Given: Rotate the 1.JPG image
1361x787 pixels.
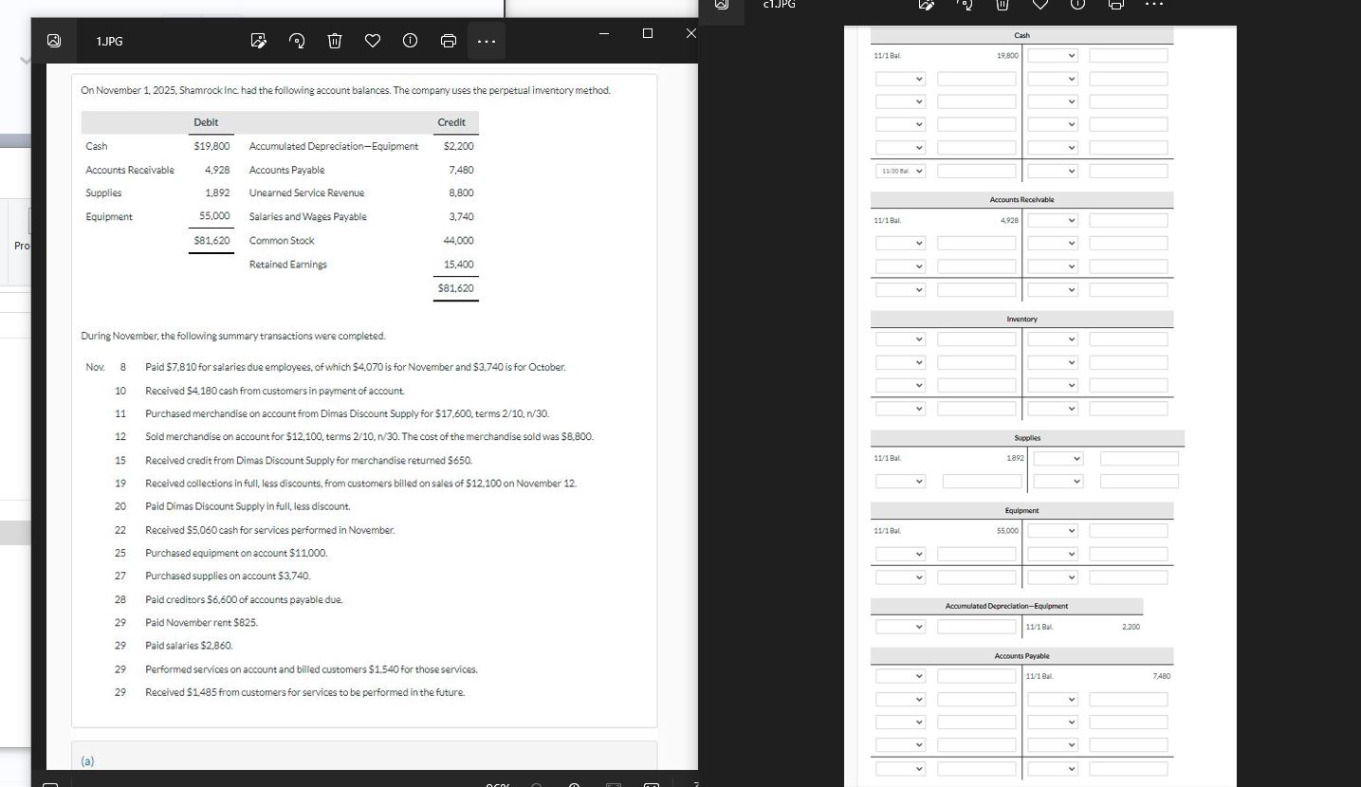Looking at the screenshot, I should click(297, 41).
